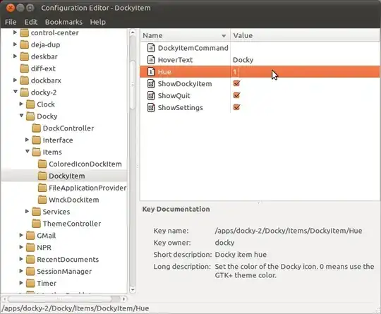Image resolution: width=381 pixels, height=314 pixels.
Task: Open the Edit menu
Action: [31, 22]
